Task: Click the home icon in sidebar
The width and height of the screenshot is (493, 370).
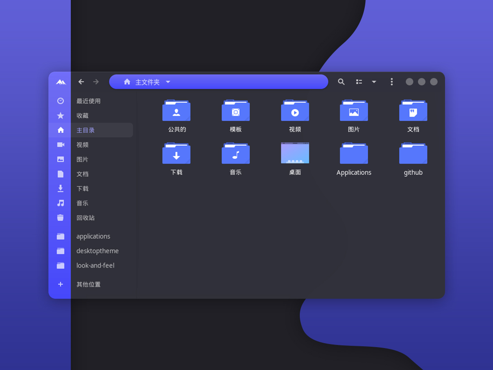Action: click(61, 130)
